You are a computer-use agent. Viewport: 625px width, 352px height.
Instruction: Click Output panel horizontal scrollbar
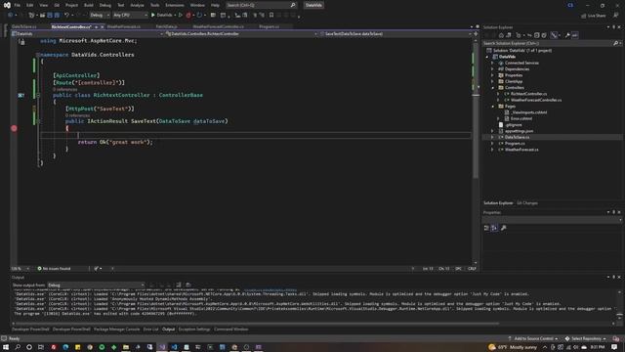click(x=255, y=324)
